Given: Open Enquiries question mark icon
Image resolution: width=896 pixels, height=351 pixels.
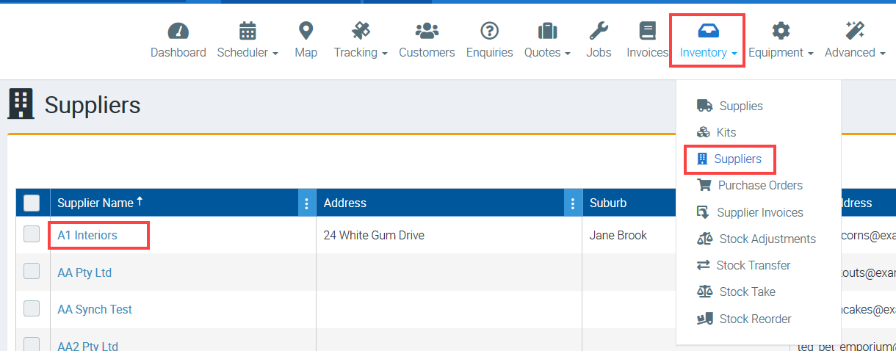Looking at the screenshot, I should pos(489,31).
